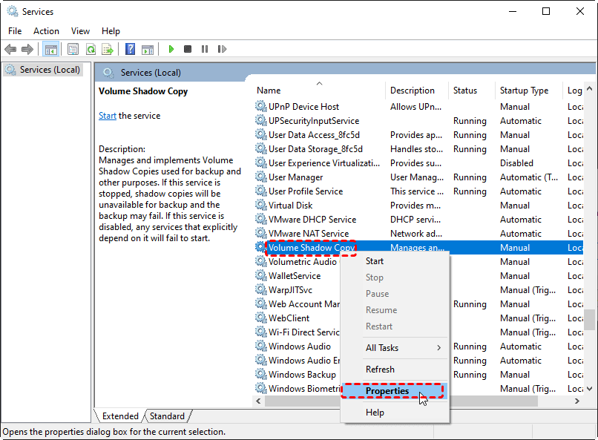This screenshot has width=598, height=440.
Task: Select Start in the context menu
Action: 375,261
